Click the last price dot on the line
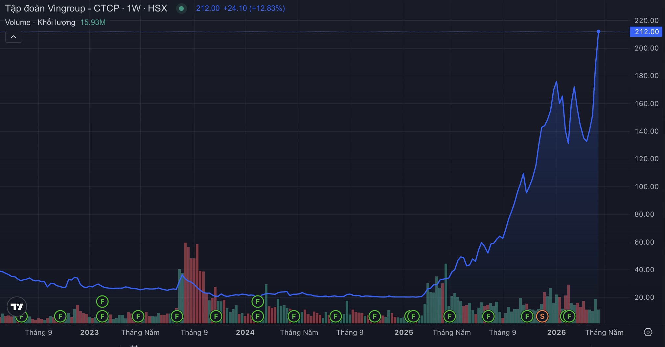 [598, 32]
